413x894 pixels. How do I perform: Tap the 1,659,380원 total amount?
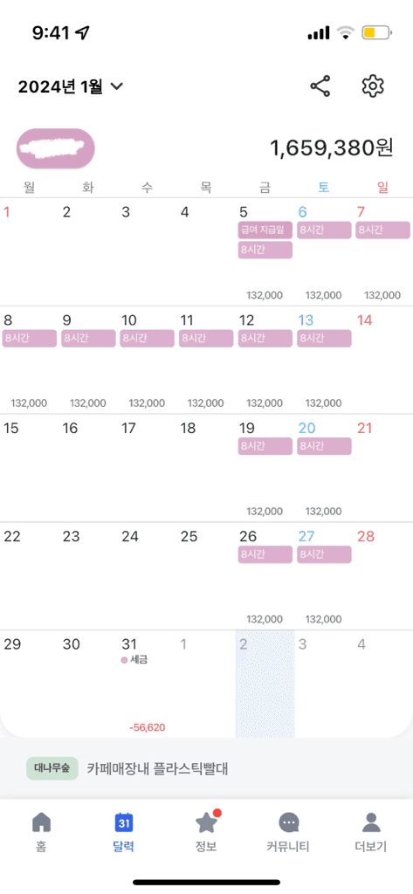[332, 148]
